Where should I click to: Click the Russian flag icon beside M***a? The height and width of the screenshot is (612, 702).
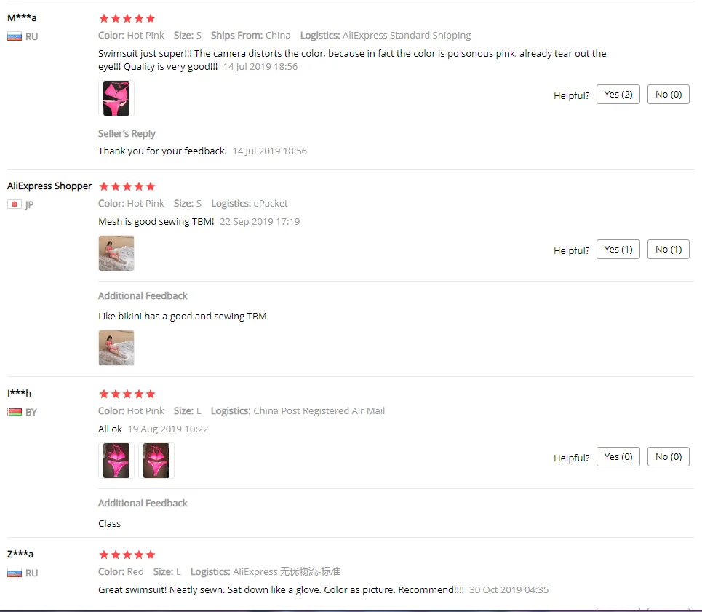pyautogui.click(x=15, y=36)
